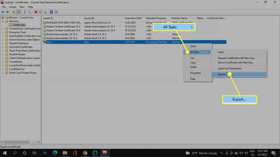The height and width of the screenshot is (157, 280).
Task: Choose Export... in the All Tasks submenu
Action: tap(239, 74)
